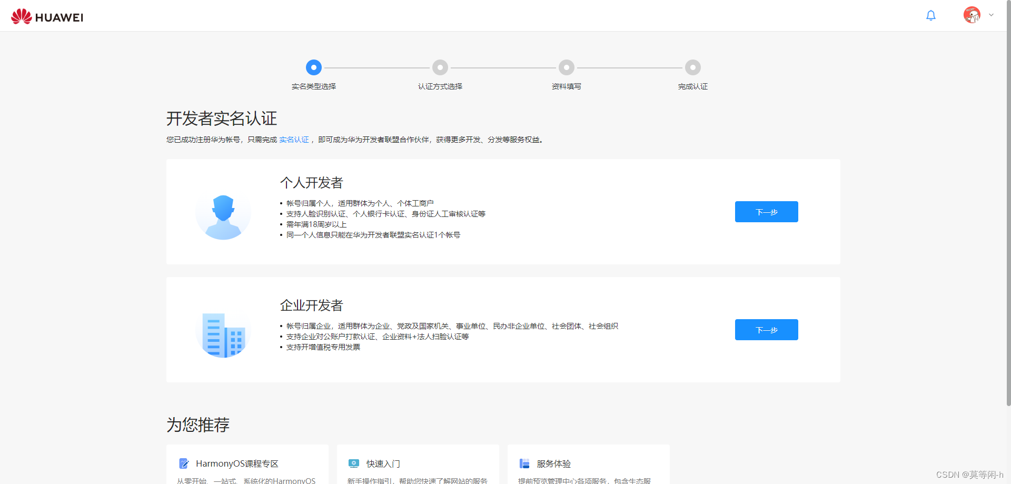Select the 认证方式选择 step circle
Image resolution: width=1011 pixels, height=484 pixels.
[440, 67]
